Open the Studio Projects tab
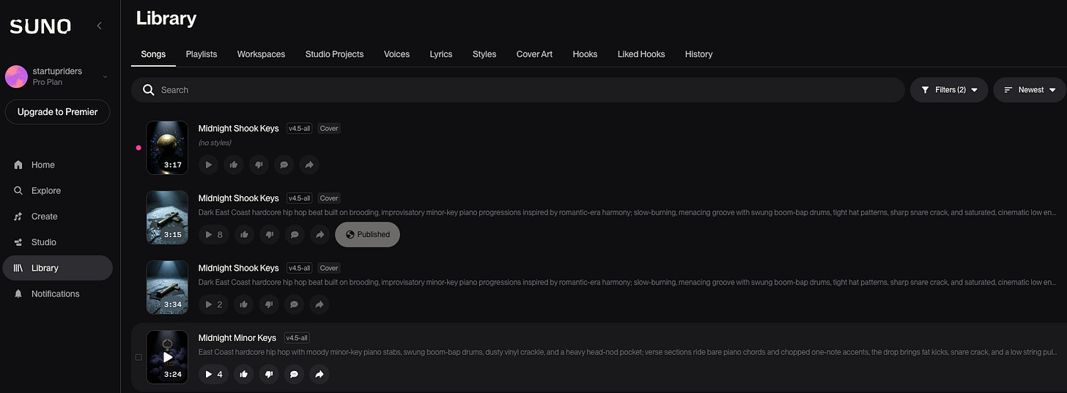The width and height of the screenshot is (1067, 393). 334,54
